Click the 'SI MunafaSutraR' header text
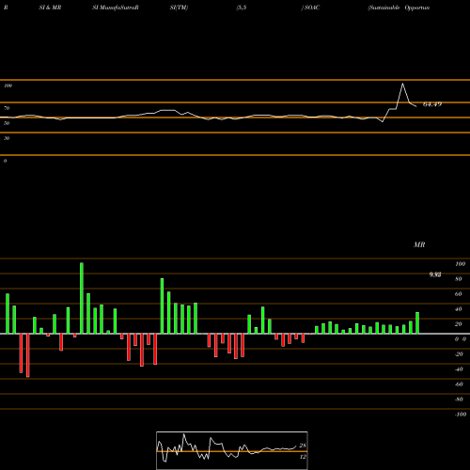The image size is (470, 470). coord(116,8)
